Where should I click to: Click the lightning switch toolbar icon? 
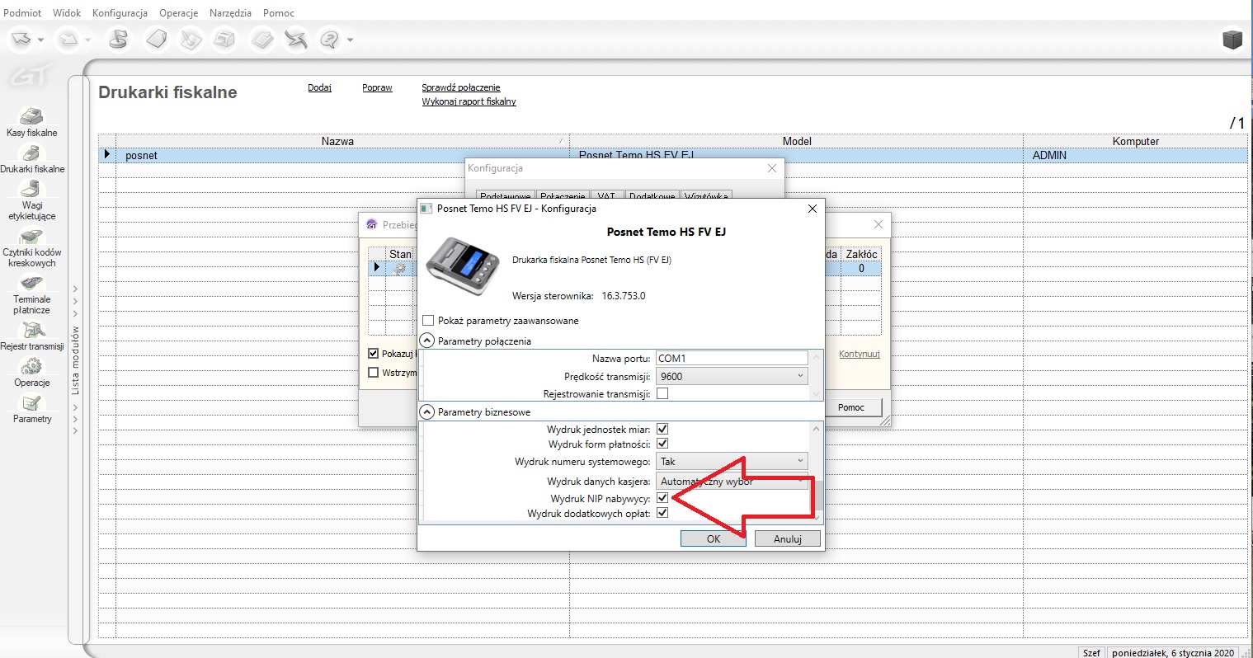click(x=296, y=39)
